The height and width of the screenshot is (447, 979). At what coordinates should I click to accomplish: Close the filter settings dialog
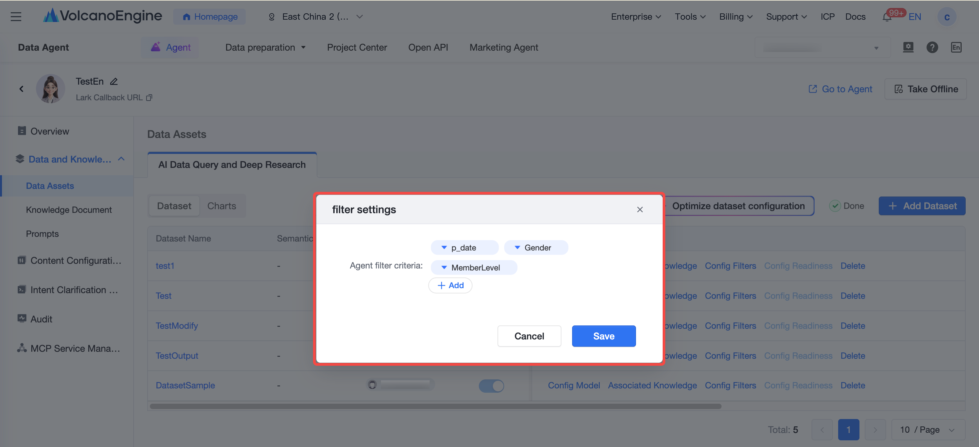640,210
